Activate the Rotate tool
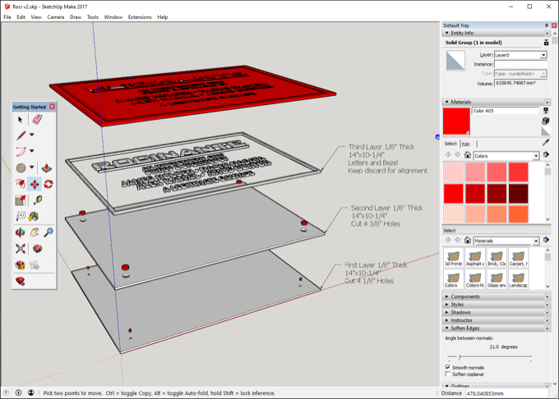Screen dimensions: 559x399 [x=49, y=184]
